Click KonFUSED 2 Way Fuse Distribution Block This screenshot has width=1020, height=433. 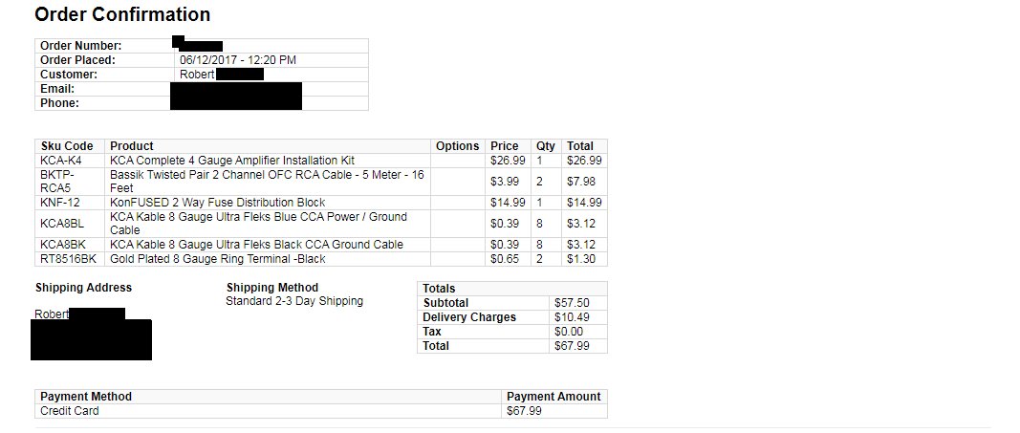coord(217,203)
